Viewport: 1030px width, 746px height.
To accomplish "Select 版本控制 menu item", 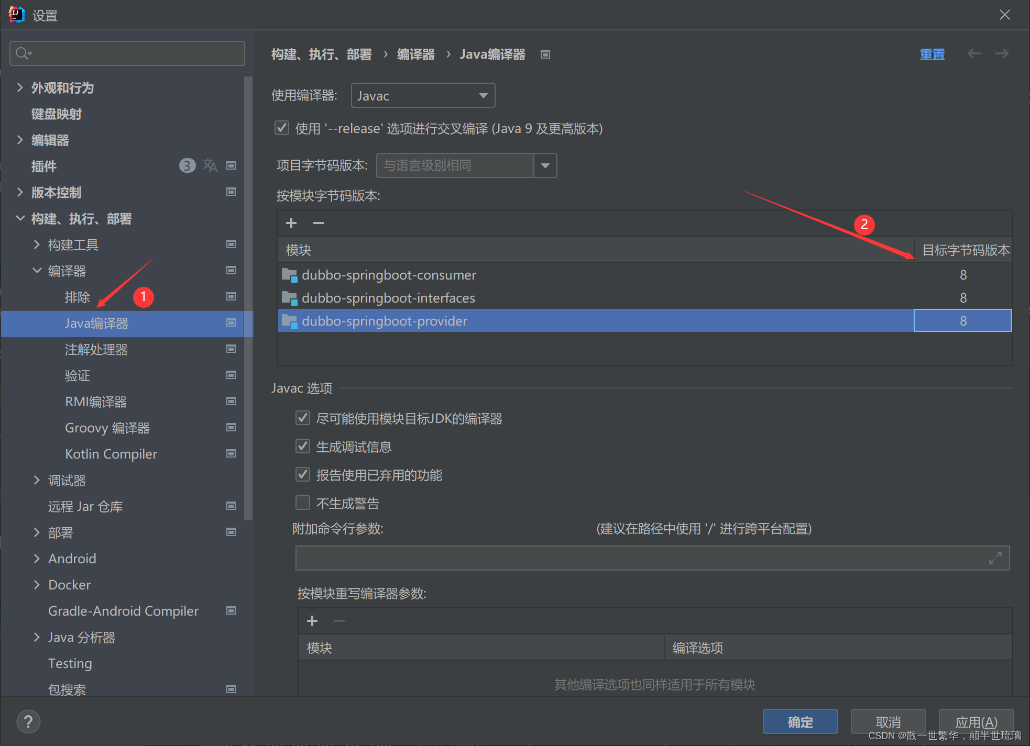I will click(56, 193).
